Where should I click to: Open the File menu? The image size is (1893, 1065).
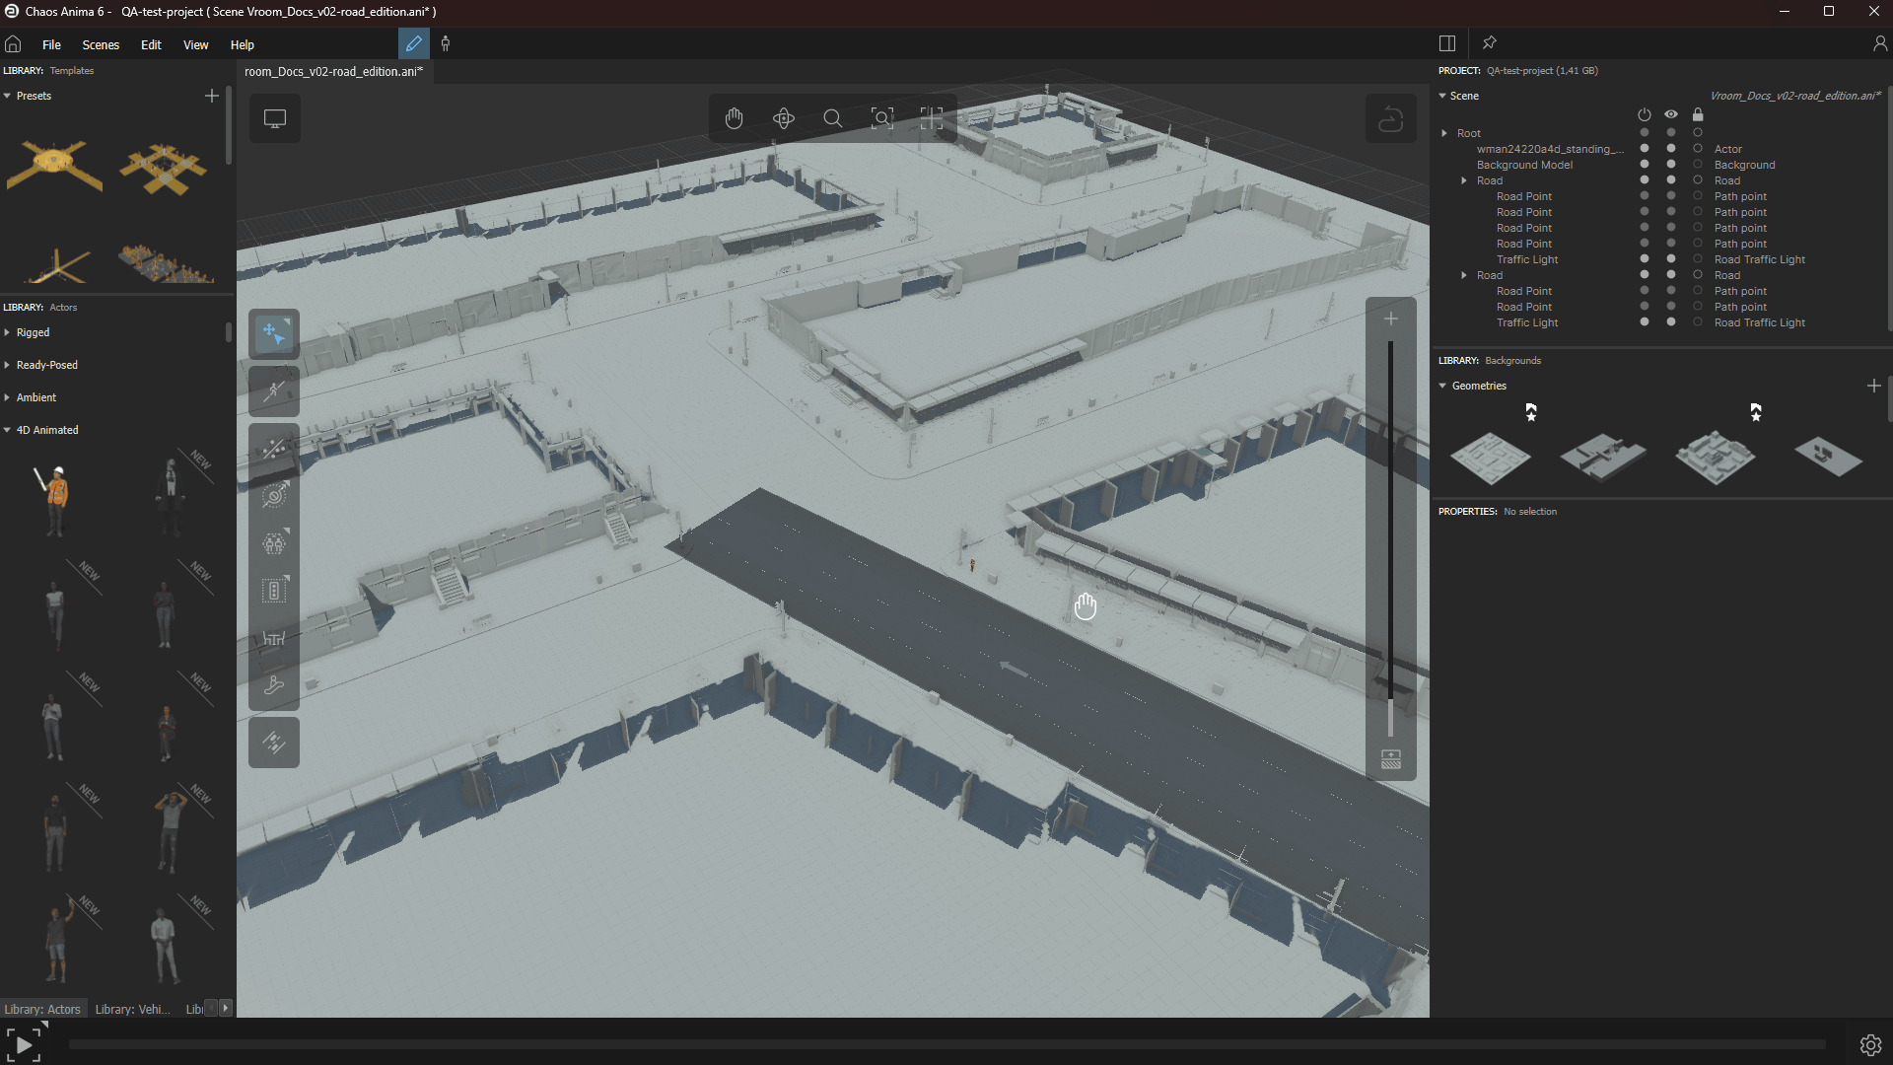tap(51, 44)
